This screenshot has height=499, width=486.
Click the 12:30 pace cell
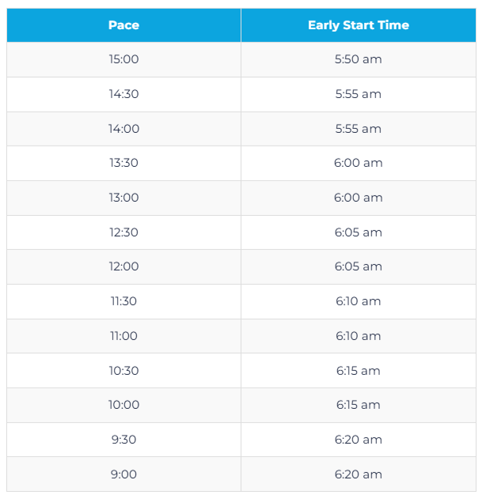pos(123,232)
